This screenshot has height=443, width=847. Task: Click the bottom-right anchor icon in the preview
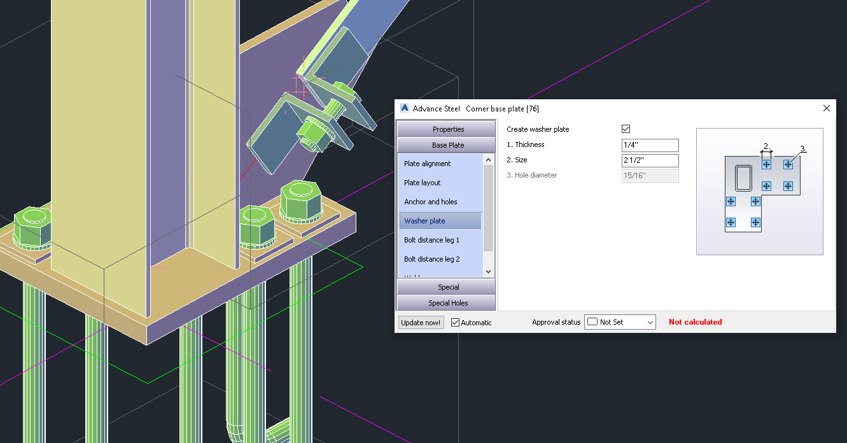tap(755, 223)
